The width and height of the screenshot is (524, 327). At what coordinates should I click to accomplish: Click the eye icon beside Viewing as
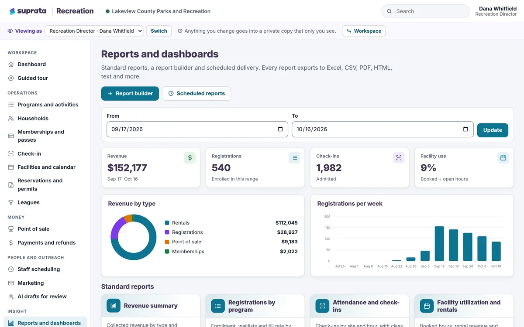coord(10,31)
